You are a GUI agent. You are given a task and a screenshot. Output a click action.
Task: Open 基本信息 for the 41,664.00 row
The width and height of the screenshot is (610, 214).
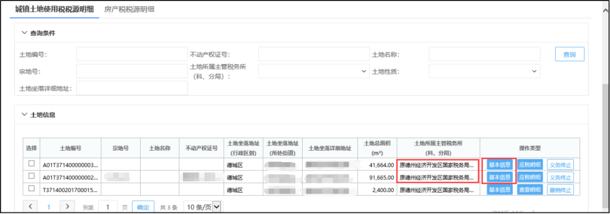[499, 164]
